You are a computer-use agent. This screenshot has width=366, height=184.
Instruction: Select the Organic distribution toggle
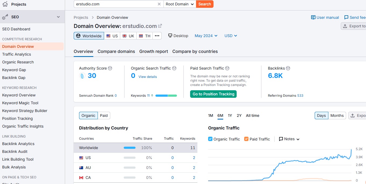point(88,116)
